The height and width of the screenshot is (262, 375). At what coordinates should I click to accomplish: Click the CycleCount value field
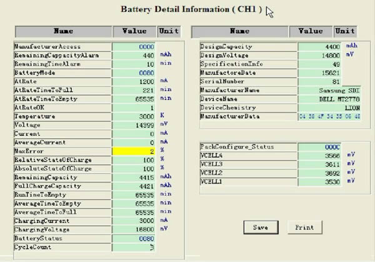tap(134, 247)
